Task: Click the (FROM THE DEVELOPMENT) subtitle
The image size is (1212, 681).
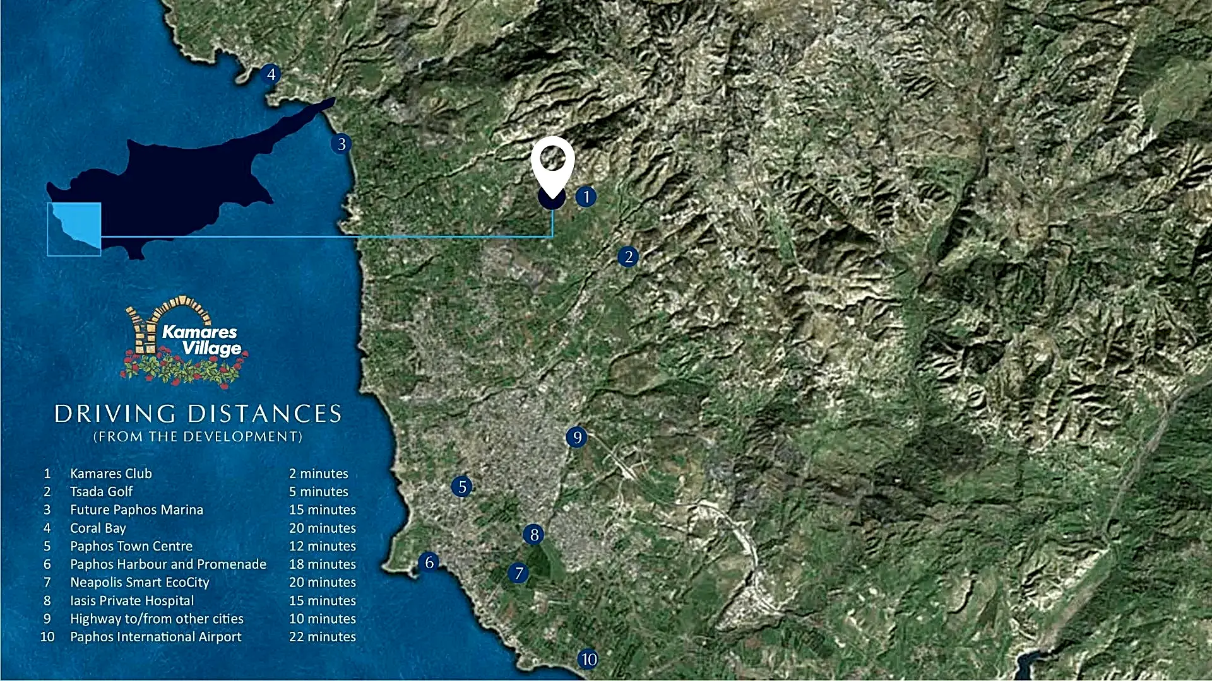Action: (198, 436)
